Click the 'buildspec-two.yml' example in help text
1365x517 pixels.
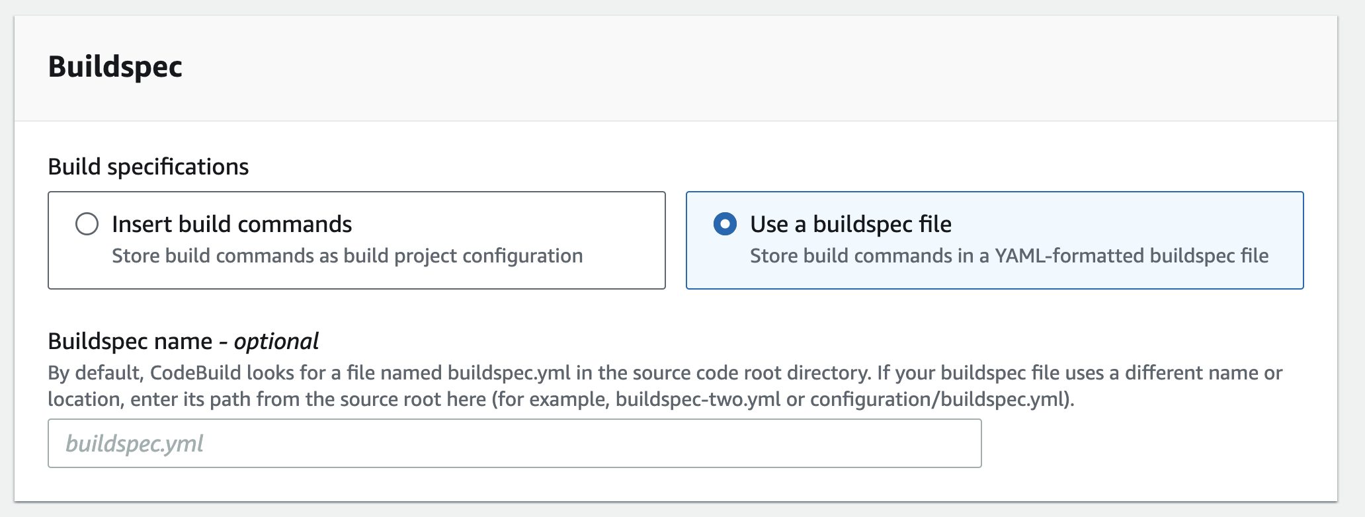[698, 399]
